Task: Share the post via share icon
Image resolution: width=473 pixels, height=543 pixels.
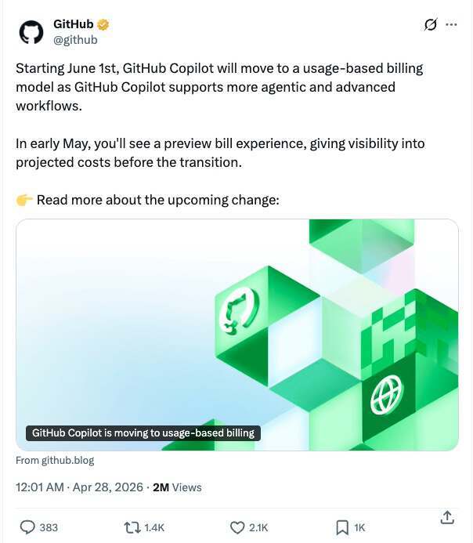Action: coord(447,518)
